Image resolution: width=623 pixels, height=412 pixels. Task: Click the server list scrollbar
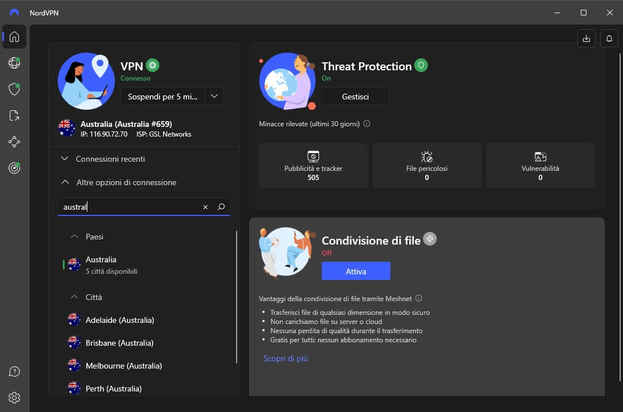pyautogui.click(x=237, y=297)
